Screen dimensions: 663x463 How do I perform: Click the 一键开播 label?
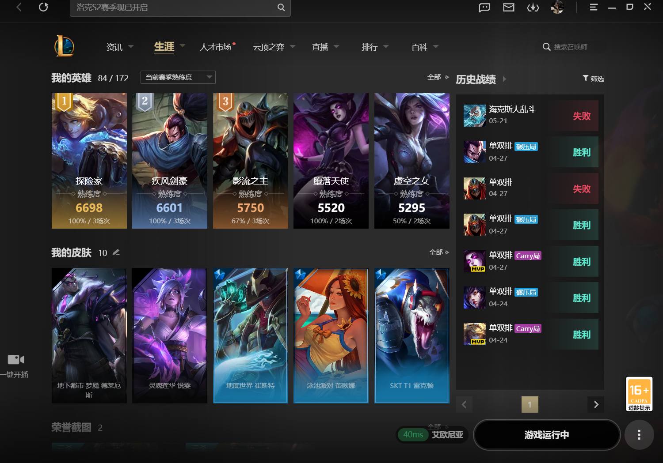point(15,374)
